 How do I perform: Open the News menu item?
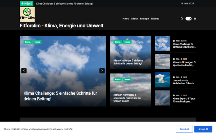126,19
